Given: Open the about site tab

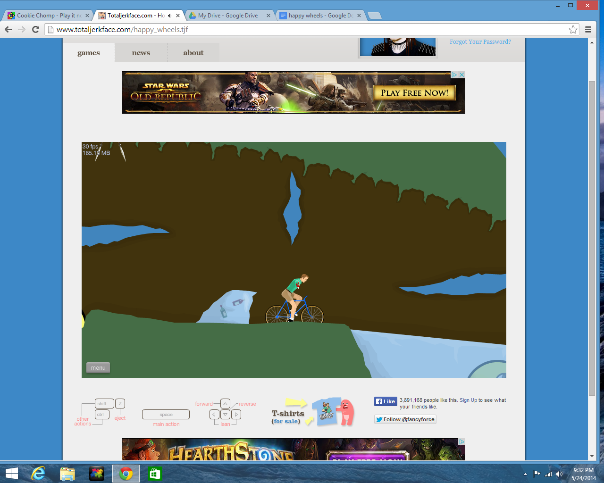Looking at the screenshot, I should click(193, 53).
